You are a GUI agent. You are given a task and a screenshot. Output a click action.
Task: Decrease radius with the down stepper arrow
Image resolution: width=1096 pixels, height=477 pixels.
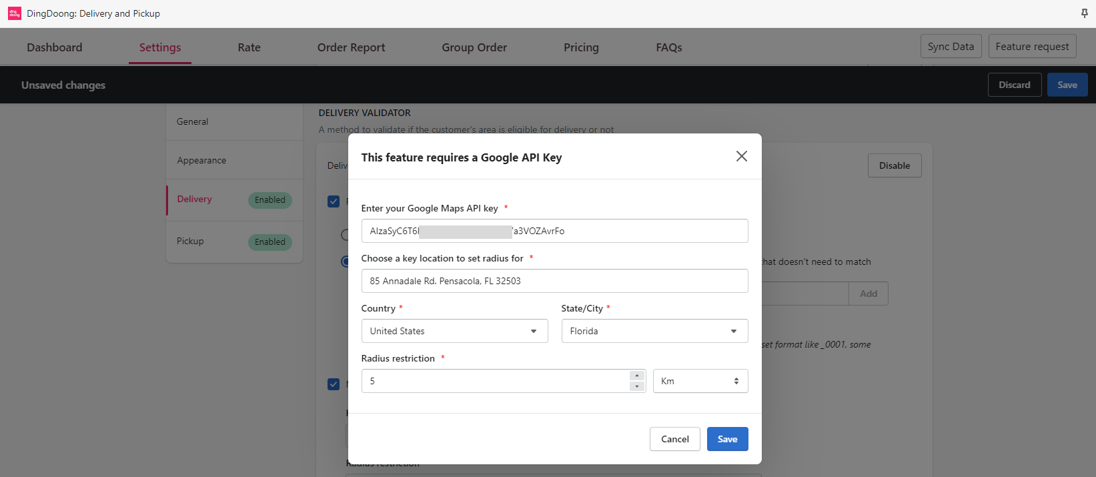pyautogui.click(x=637, y=386)
